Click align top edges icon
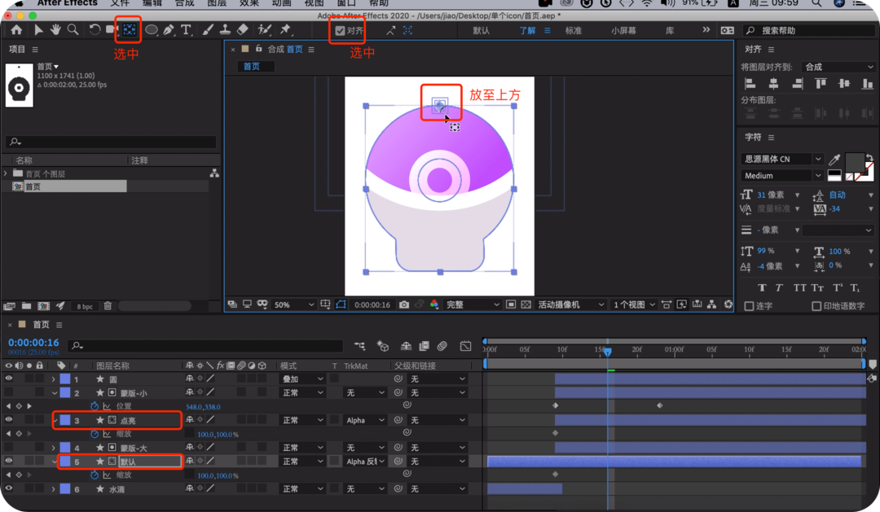 (821, 84)
